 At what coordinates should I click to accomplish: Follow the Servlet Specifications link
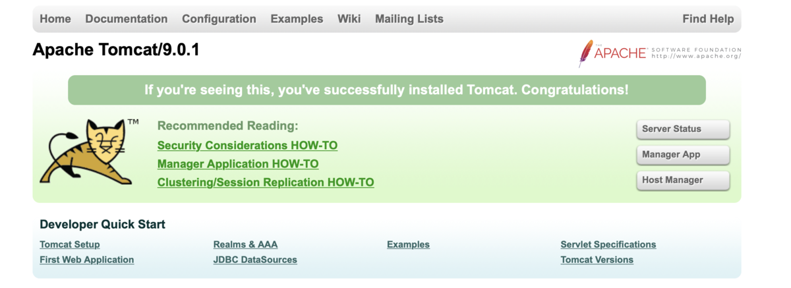(608, 245)
